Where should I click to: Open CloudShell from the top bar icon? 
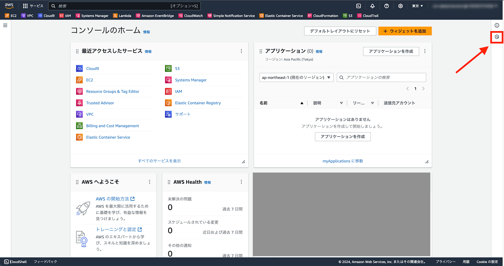click(x=358, y=6)
